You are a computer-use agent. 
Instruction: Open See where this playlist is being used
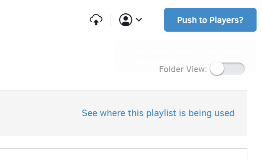pos(158,113)
